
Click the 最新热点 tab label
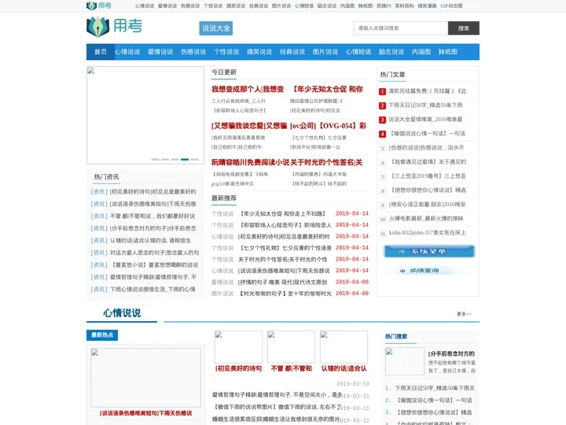102,335
